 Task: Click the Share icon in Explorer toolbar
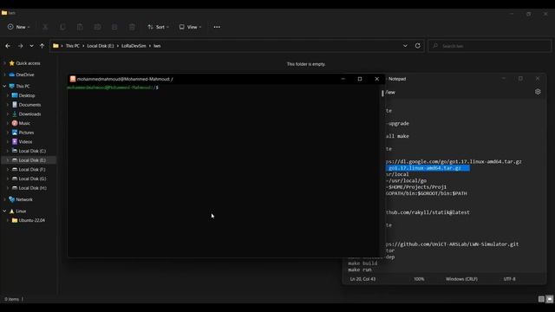tap(114, 27)
